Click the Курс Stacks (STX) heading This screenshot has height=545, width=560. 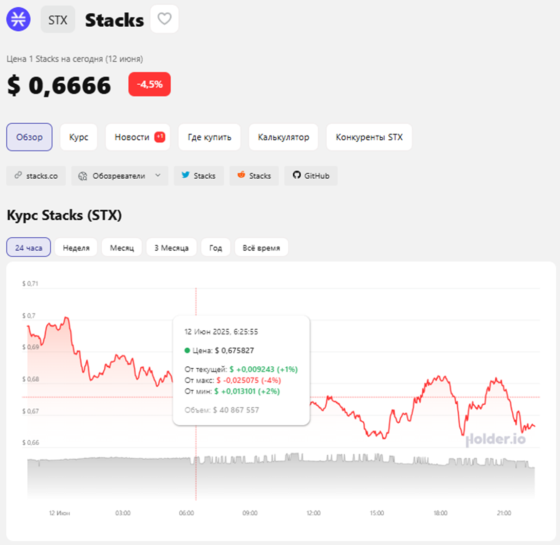pyautogui.click(x=64, y=215)
